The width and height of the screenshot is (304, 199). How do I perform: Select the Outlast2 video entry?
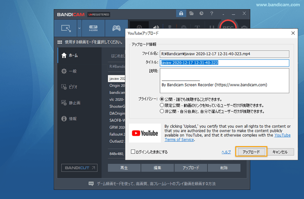(x=117, y=141)
